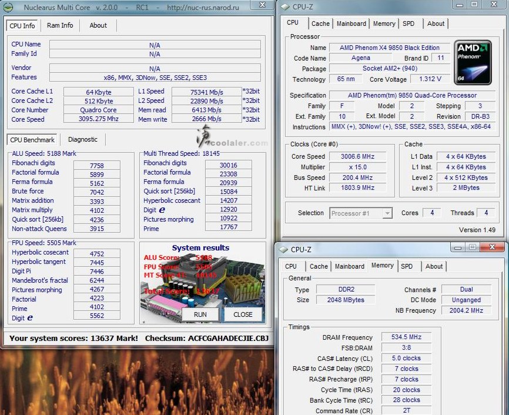Click processor name AMD Phenom X4 9850 Black Edition

coord(390,48)
